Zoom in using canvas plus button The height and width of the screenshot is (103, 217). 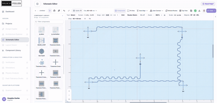pos(69,91)
